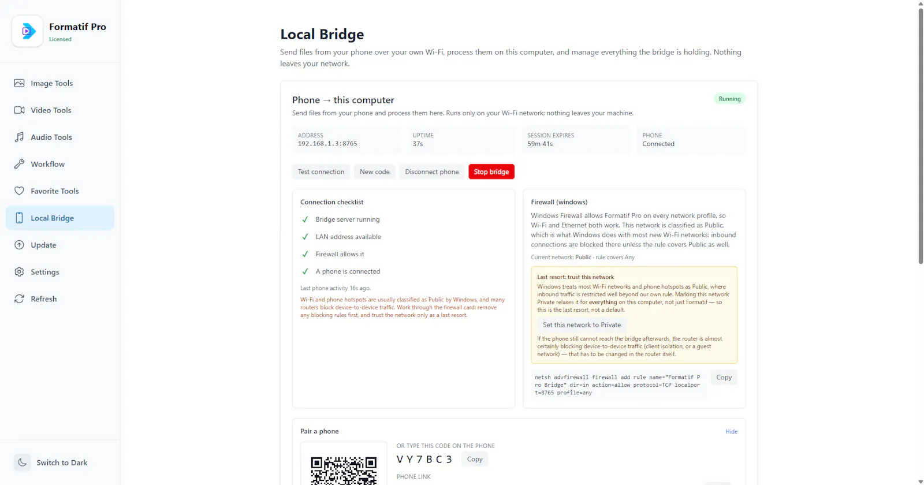Click the pairing code V Y 7 B C 3

click(424, 460)
